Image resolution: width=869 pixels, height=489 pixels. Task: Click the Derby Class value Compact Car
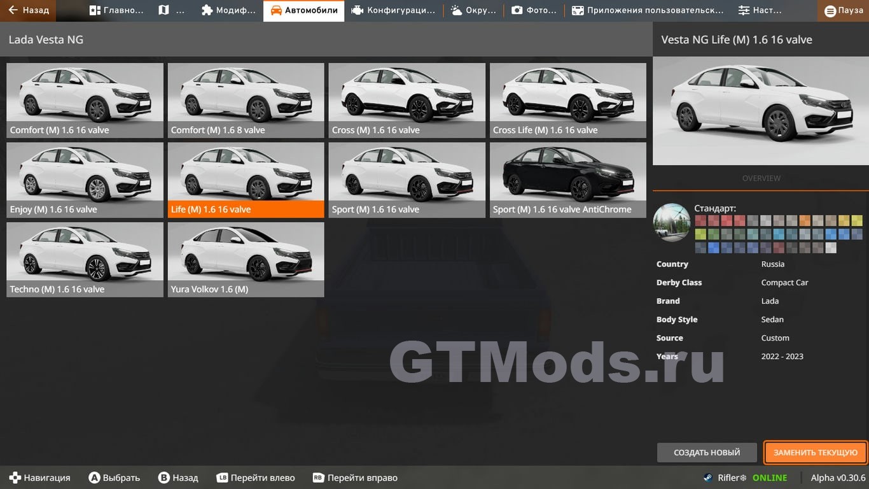pyautogui.click(x=784, y=283)
